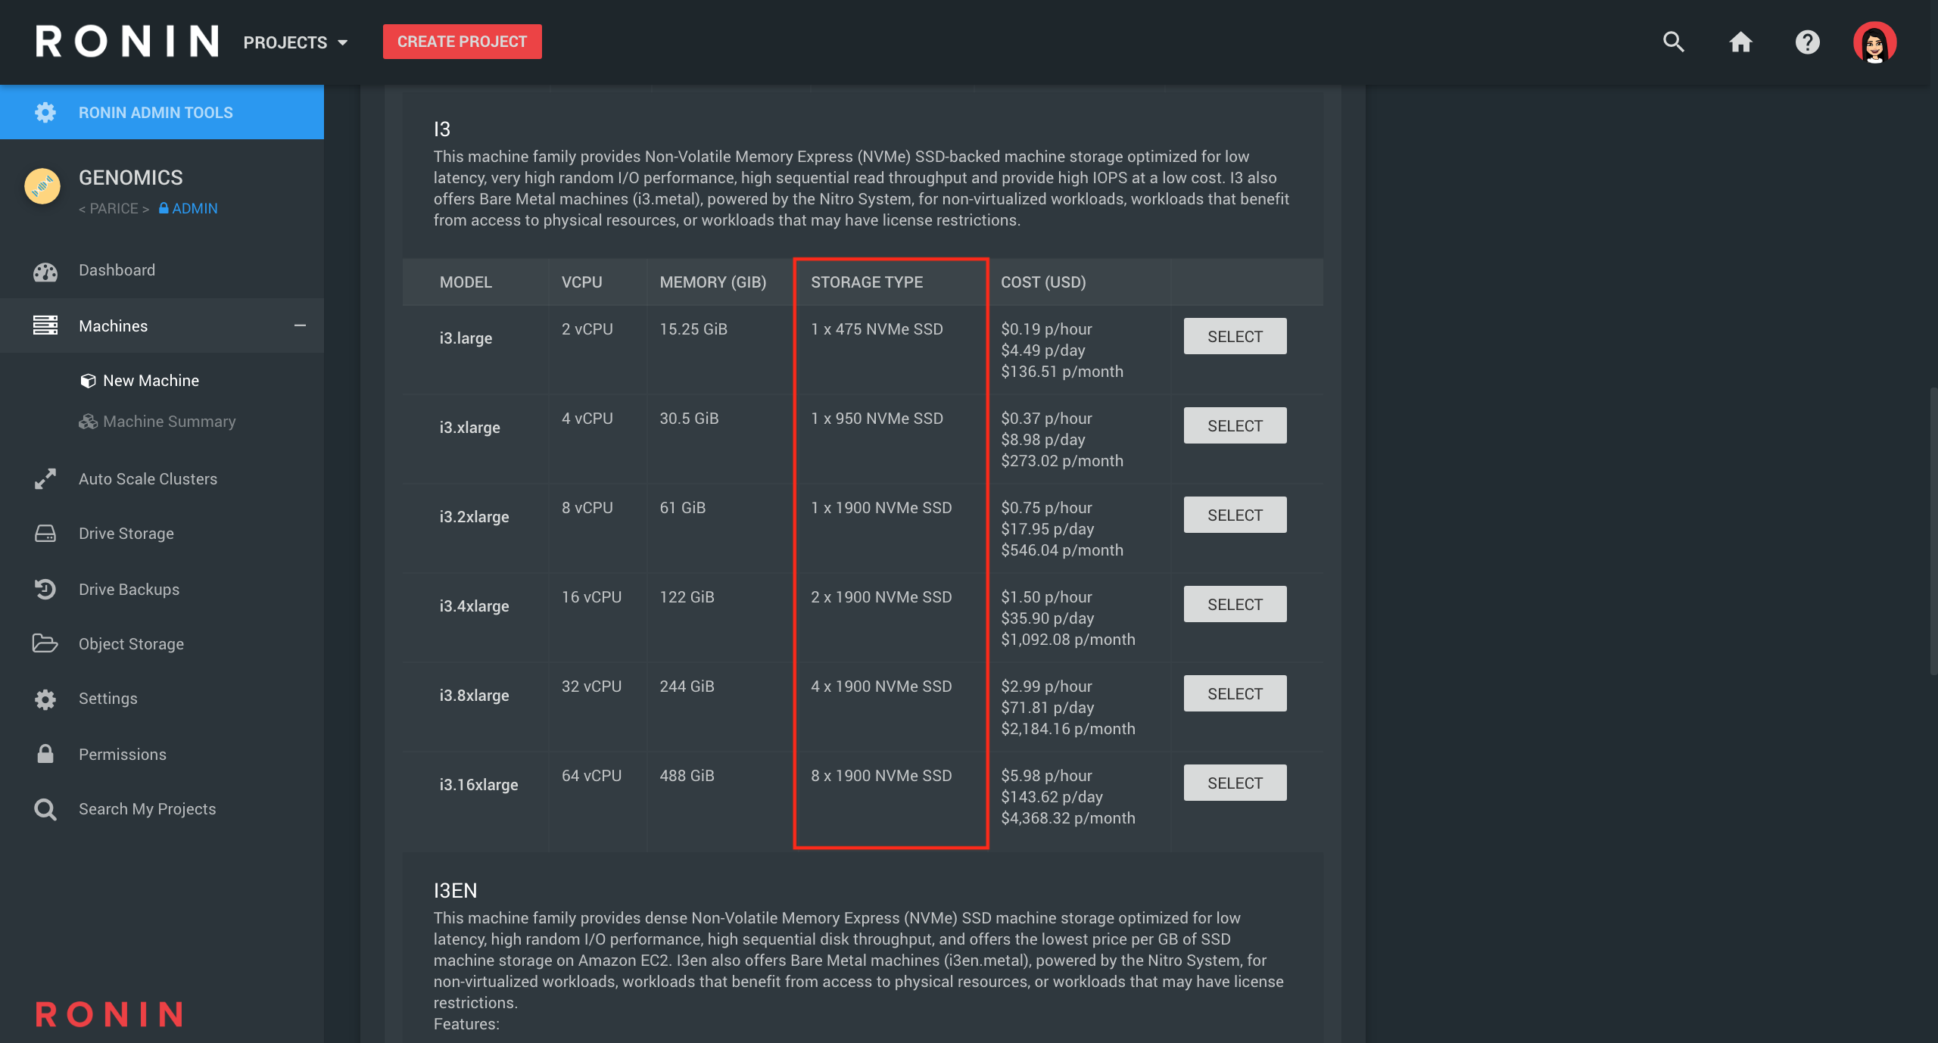Go to home via house icon
1938x1043 pixels.
click(1740, 42)
